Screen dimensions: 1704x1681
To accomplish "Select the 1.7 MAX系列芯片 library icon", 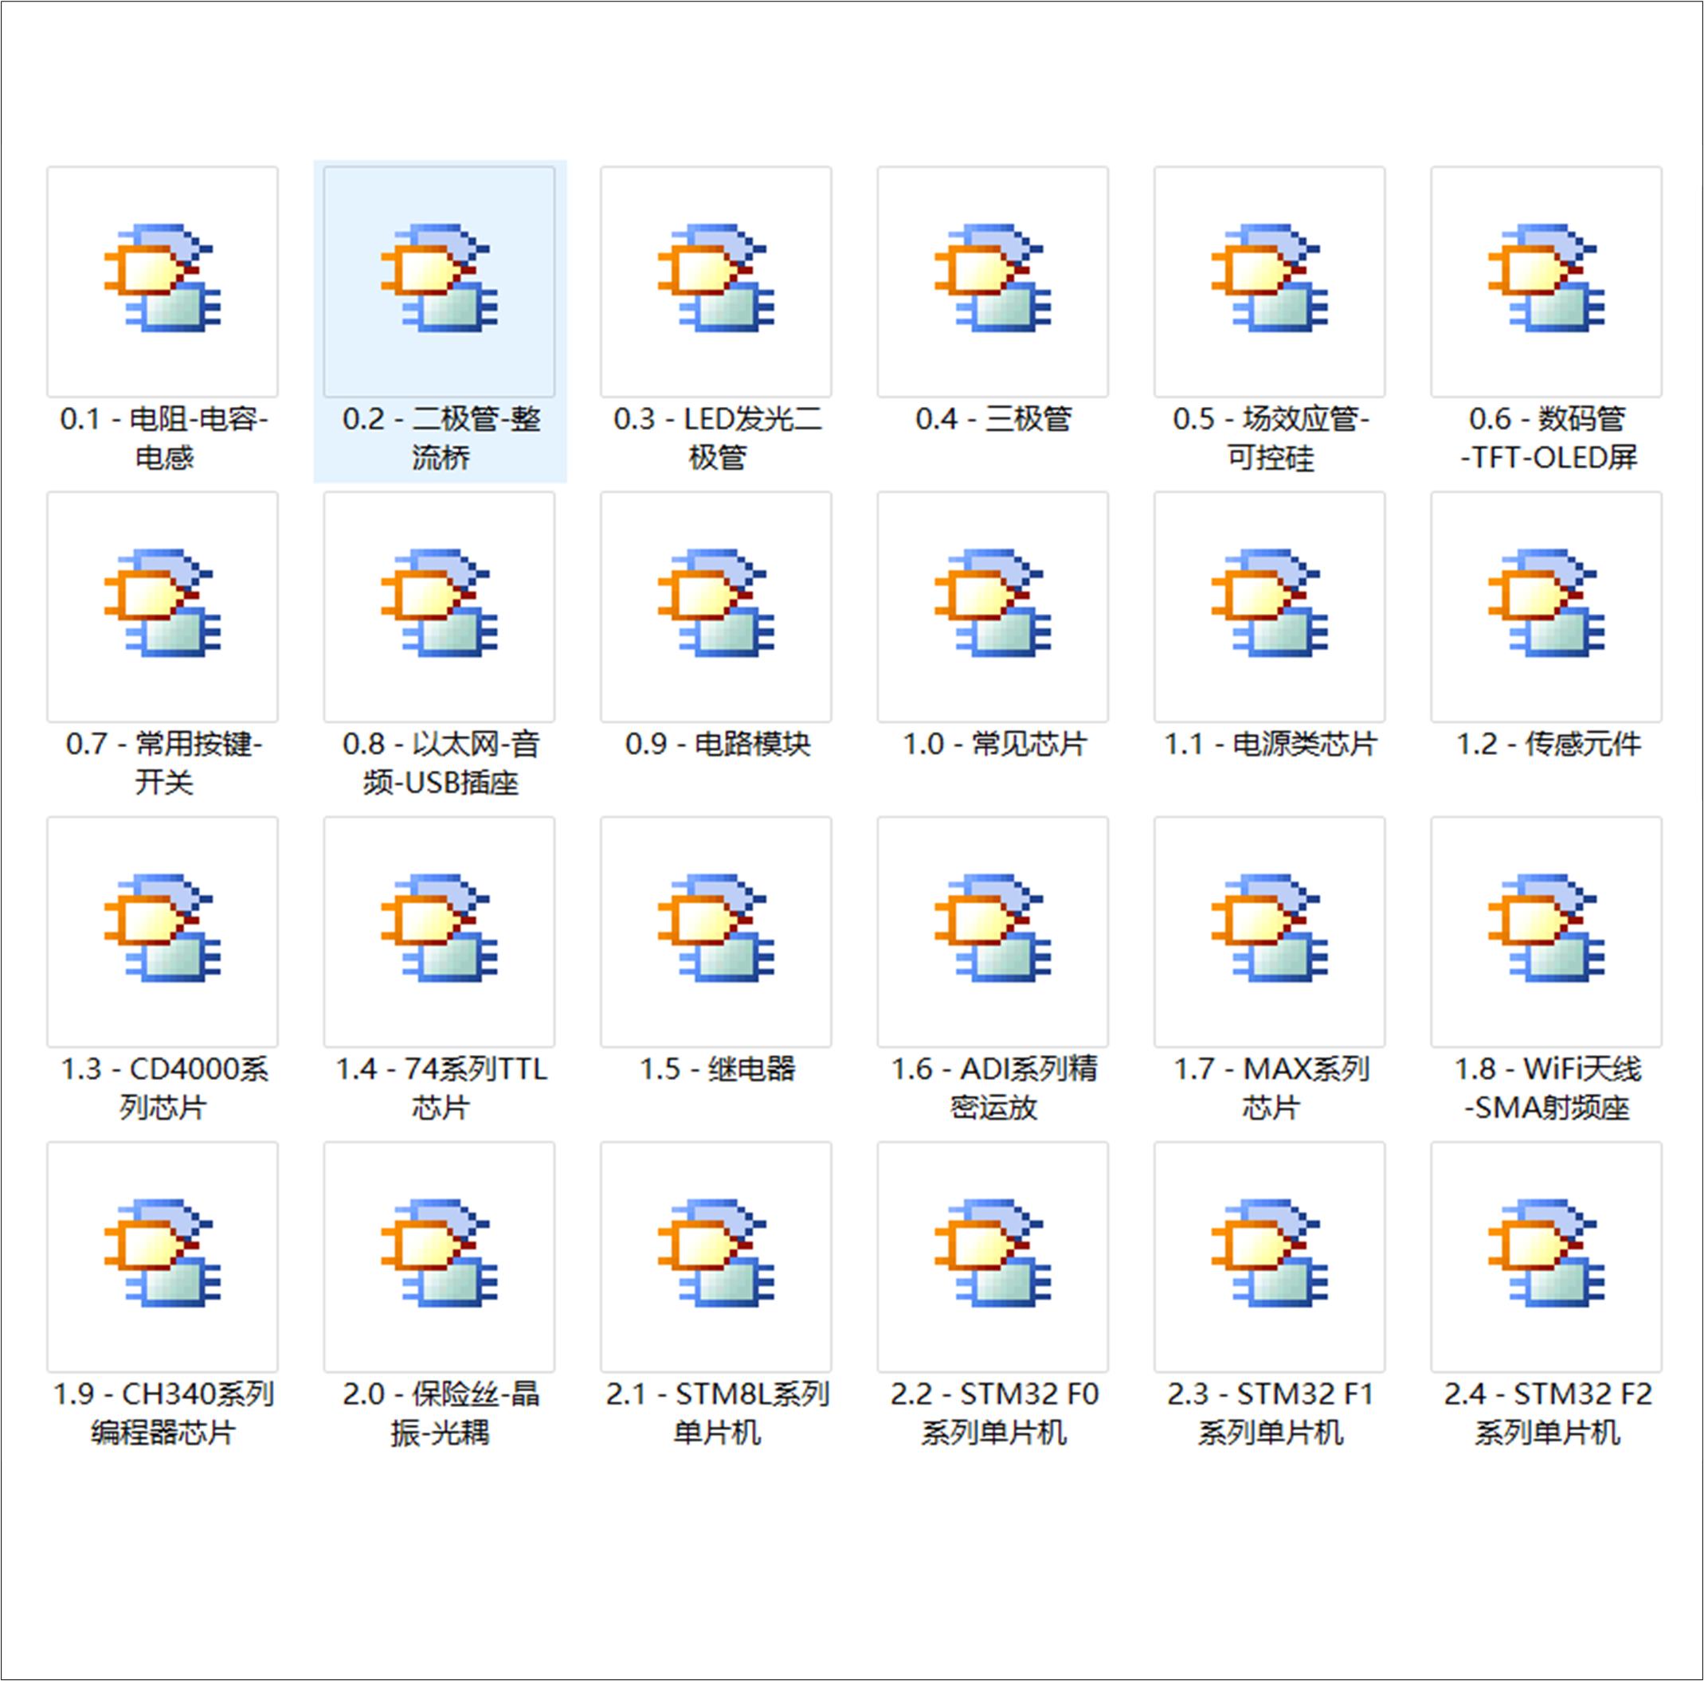I will coord(1270,932).
